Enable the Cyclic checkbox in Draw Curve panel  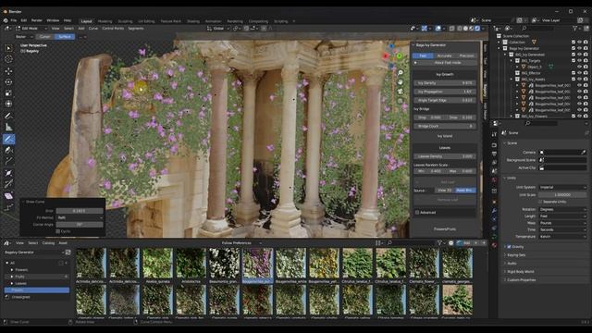tap(57, 231)
